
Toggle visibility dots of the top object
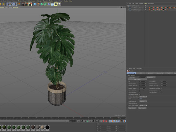click(x=147, y=6)
